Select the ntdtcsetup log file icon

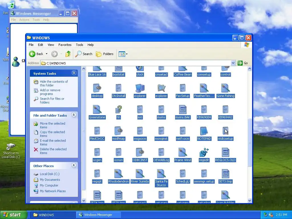(x=225, y=131)
